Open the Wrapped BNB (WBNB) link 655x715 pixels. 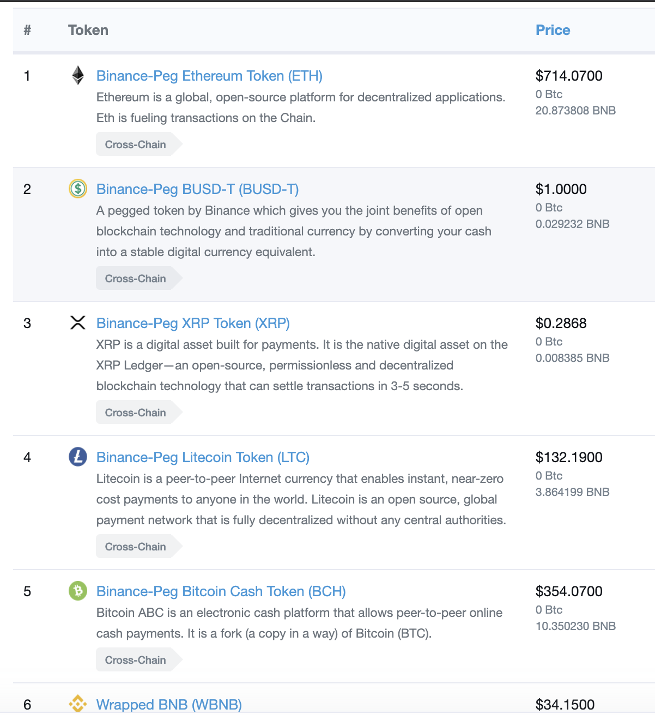(x=169, y=705)
